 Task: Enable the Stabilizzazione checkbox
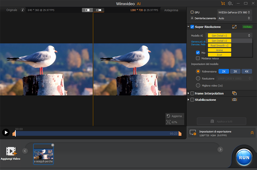192,100
